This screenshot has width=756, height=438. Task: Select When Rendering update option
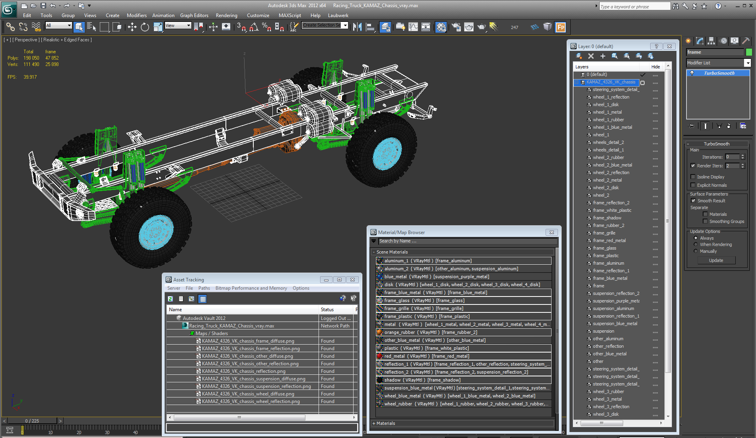pos(696,244)
